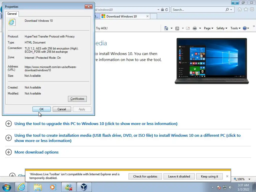Image resolution: width=256 pixels, height=192 pixels.
Task: Open the Tools menu in the command bar
Action: [x=235, y=28]
